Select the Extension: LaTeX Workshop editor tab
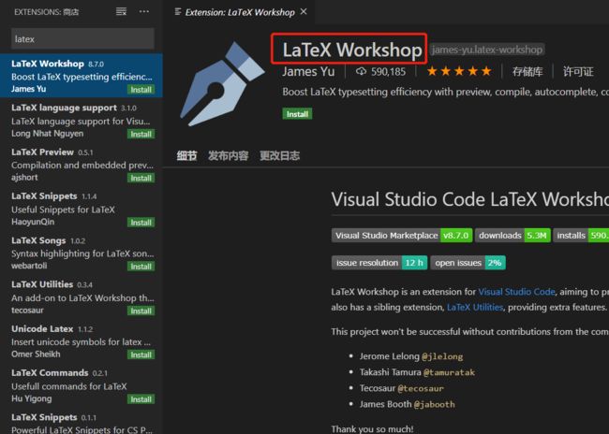The height and width of the screenshot is (434, 609). point(240,12)
